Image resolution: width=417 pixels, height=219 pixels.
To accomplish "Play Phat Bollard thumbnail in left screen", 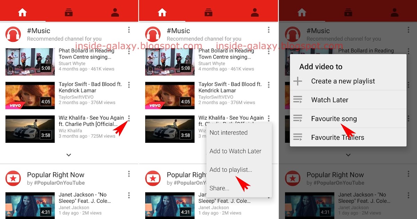I will (x=30, y=62).
